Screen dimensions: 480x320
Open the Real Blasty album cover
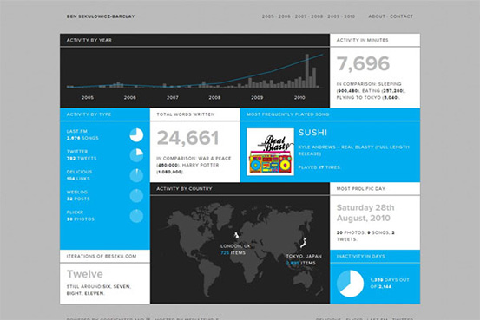[x=270, y=152]
